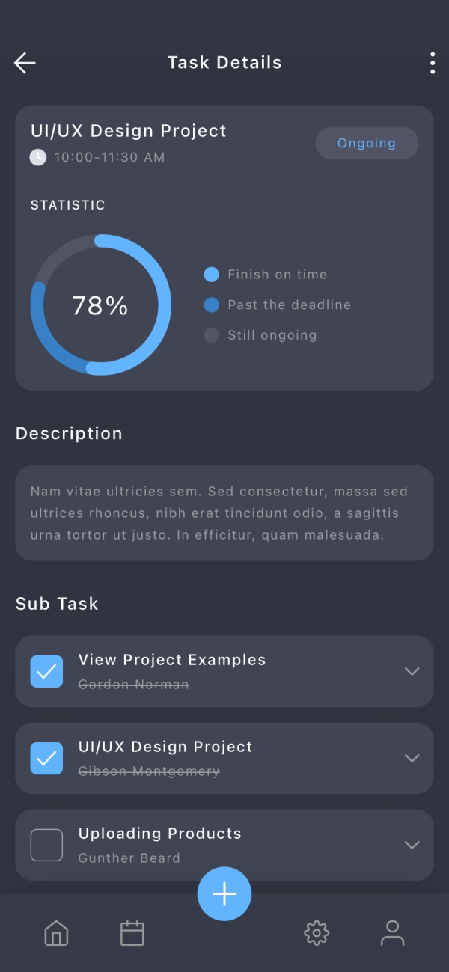
Task: Tap the Ongoing status badge
Action: (x=367, y=143)
